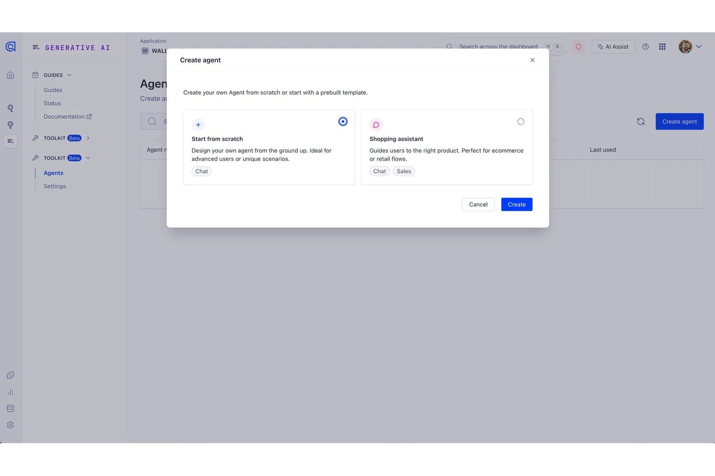This screenshot has height=476, width=715.
Task: Expand the first TOOLKIT Beta section chevron
Action: [88, 138]
